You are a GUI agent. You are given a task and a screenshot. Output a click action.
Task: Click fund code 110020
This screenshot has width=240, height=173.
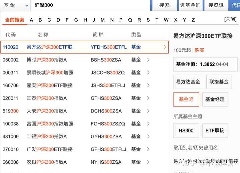tap(11, 47)
